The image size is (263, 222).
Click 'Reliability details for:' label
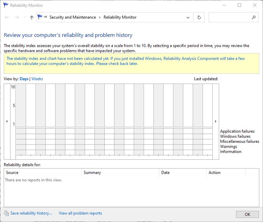[22, 165]
